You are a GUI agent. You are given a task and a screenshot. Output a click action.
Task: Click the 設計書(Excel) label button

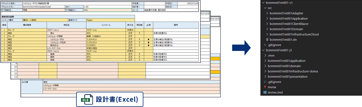(110, 100)
